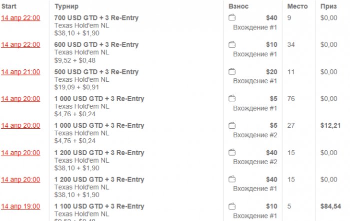Click the Взнос column header
The height and width of the screenshot is (221, 350).
238,6
